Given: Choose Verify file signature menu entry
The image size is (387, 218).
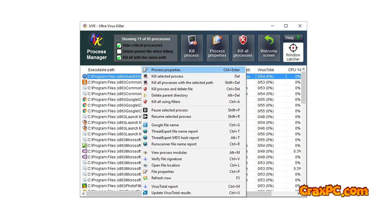Looking at the screenshot, I should 167,159.
